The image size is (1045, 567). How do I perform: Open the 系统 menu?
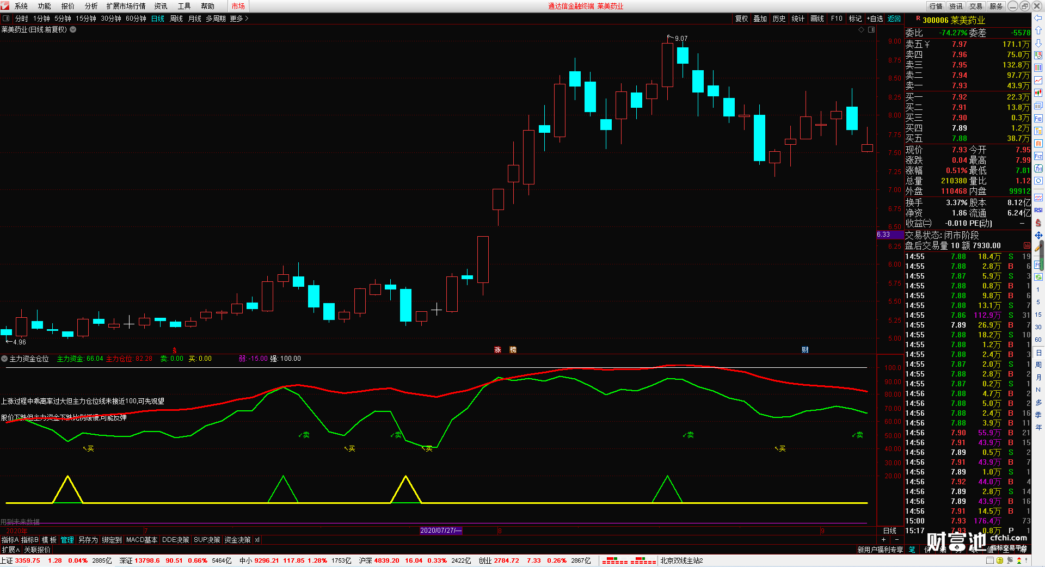(x=21, y=6)
